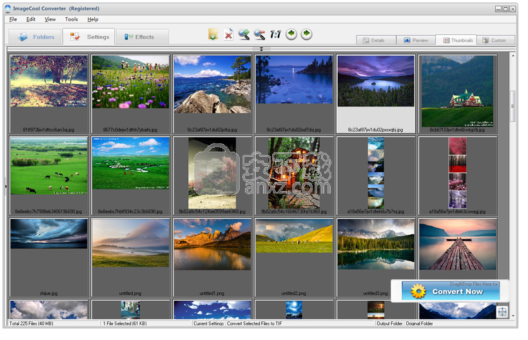Click the 'Total 225 Files (40 MB)' status text
Viewport: 528px width, 340px height.
[31, 323]
